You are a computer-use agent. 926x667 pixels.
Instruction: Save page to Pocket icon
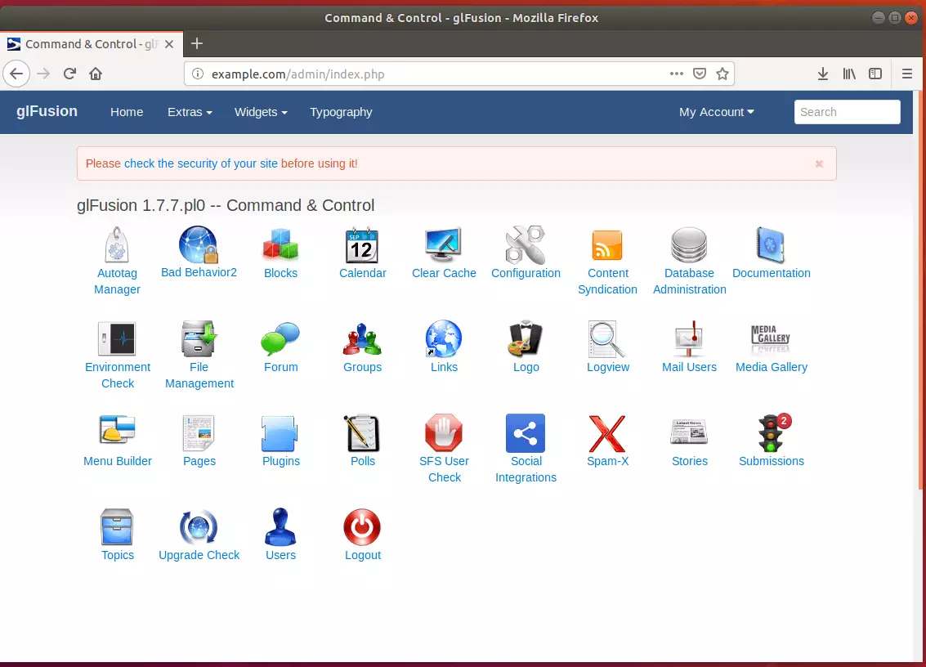pos(700,74)
